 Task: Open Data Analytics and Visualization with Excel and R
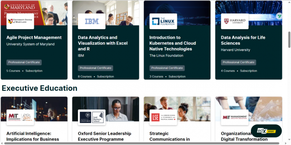(103, 43)
